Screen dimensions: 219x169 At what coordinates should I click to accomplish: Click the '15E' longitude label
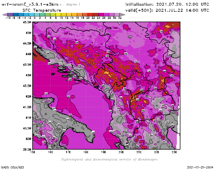(33, 152)
